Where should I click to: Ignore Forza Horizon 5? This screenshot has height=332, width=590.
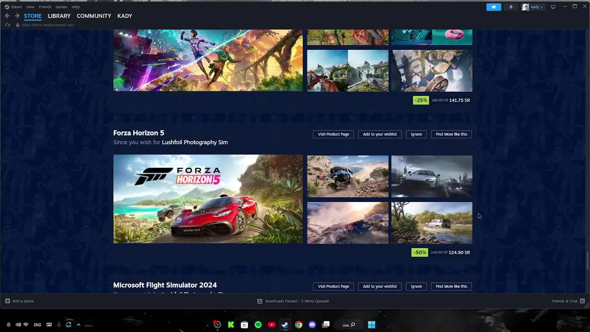416,134
